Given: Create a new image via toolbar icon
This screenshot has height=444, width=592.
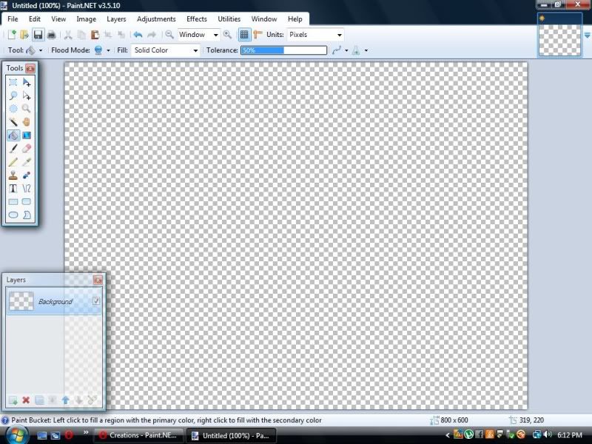Looking at the screenshot, I should click(x=12, y=35).
